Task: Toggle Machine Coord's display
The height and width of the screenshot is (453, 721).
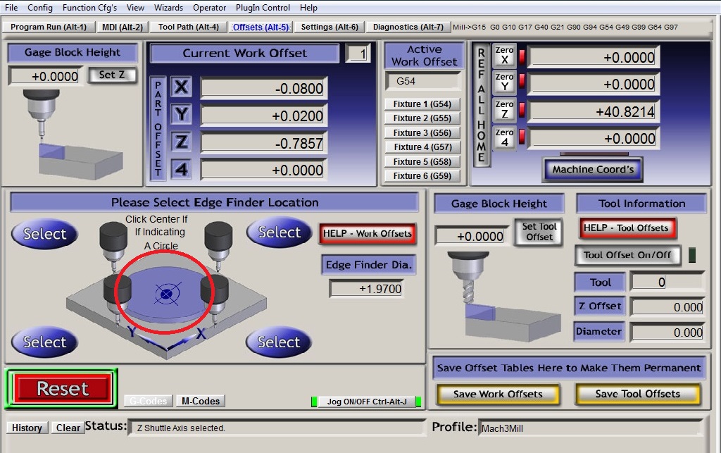Action: tap(593, 169)
